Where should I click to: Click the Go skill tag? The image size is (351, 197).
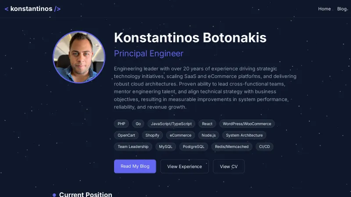138,124
